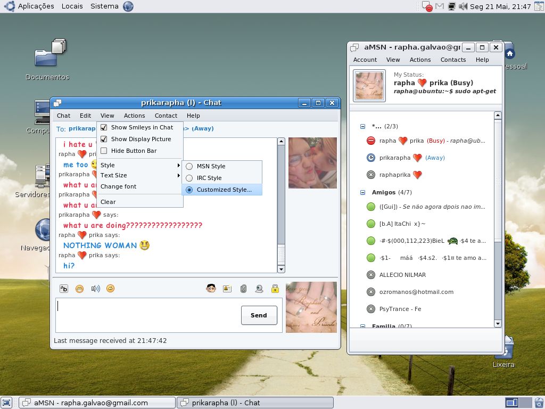
Task: Click the contact list scrollbar thumb
Action: point(498,181)
